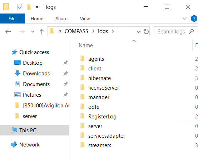Select the odfe folder
This screenshot has height=160, width=198.
coord(94,107)
